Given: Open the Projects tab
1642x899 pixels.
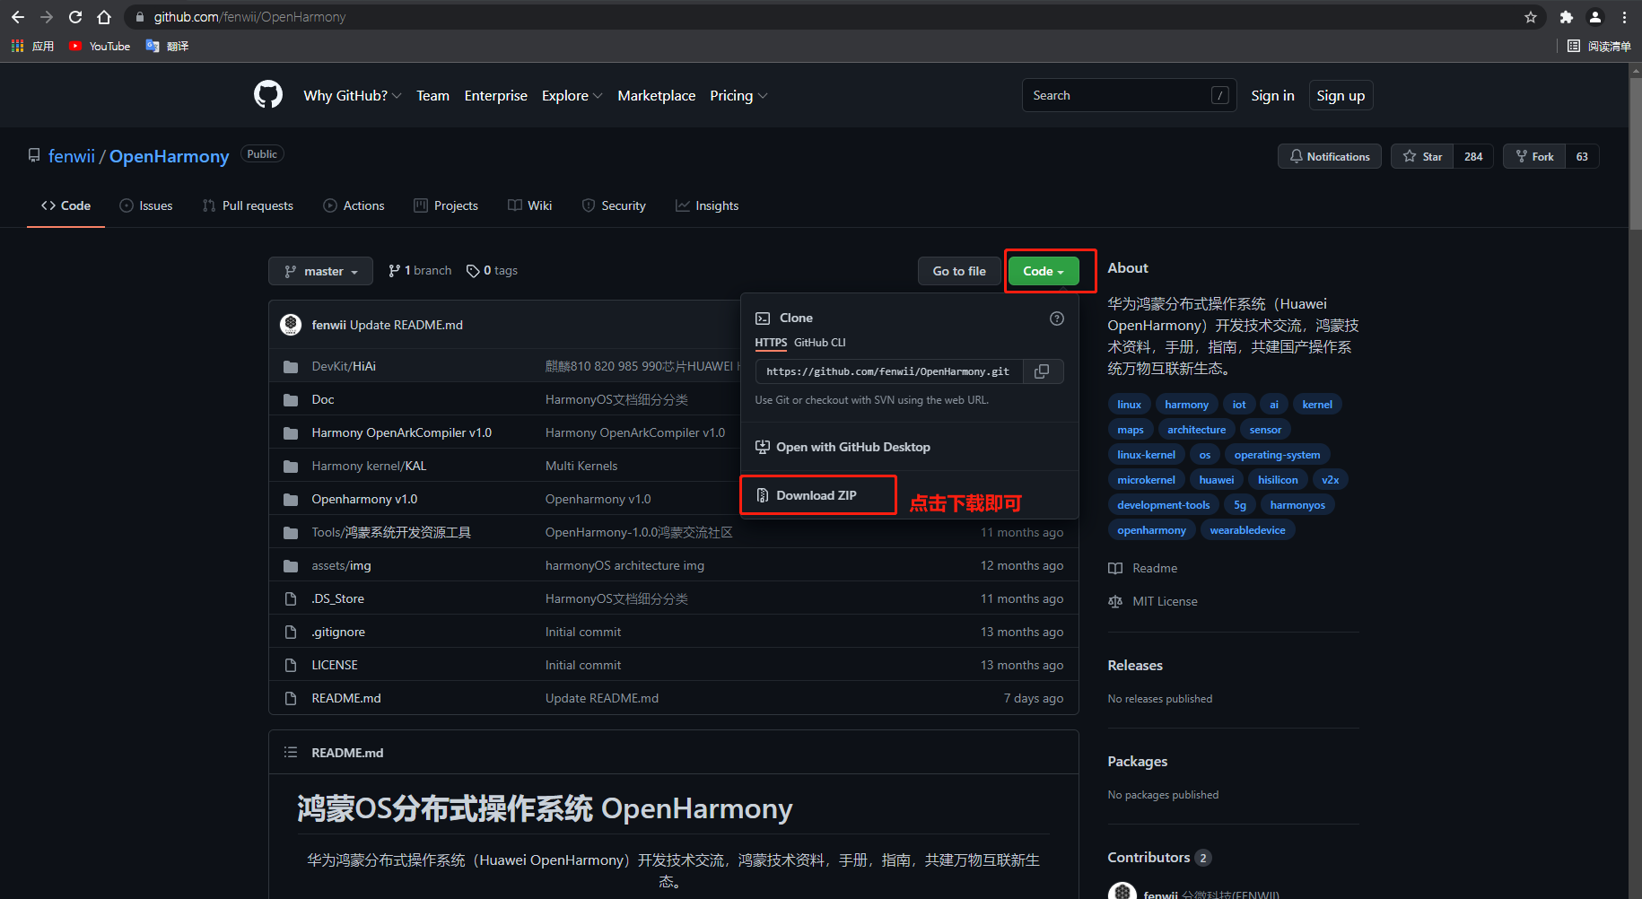Looking at the screenshot, I should coord(446,205).
